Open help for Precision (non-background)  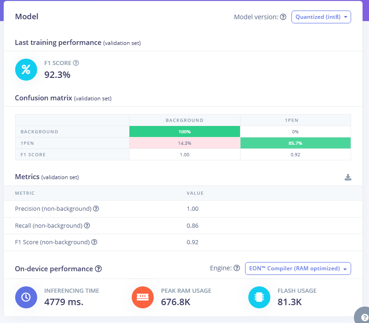pos(96,208)
